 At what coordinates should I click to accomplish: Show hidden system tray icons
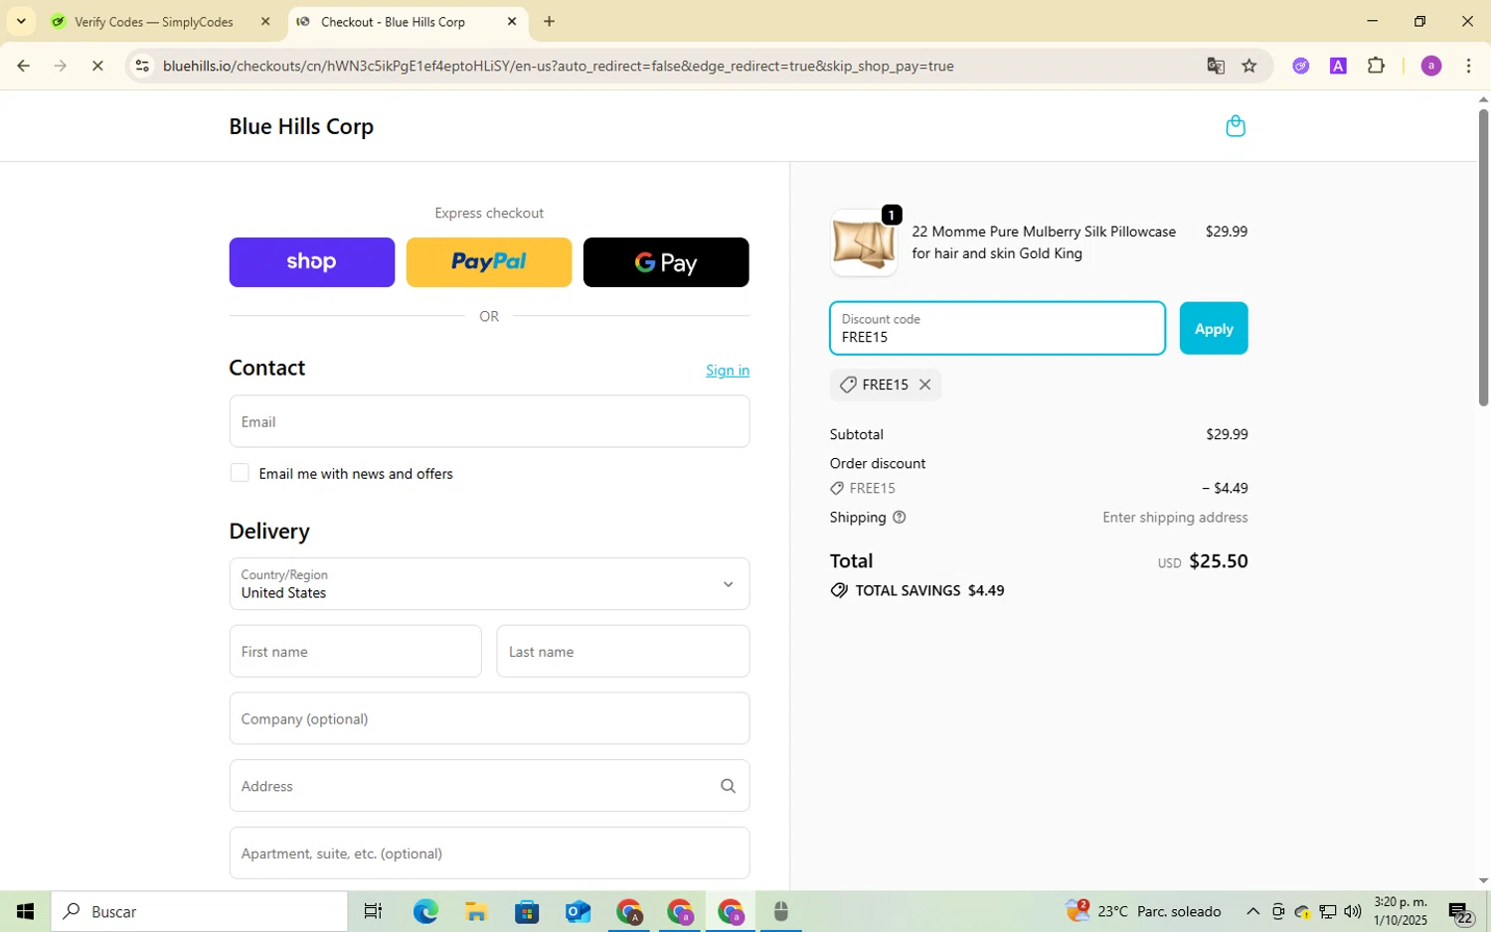click(1252, 911)
